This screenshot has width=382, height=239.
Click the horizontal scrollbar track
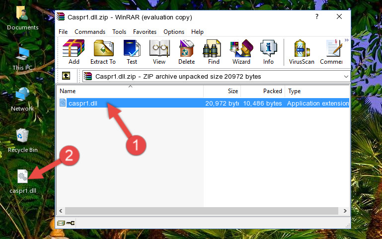click(202, 211)
